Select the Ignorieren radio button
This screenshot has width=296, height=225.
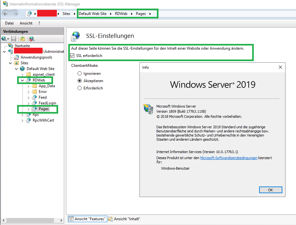coord(79,74)
